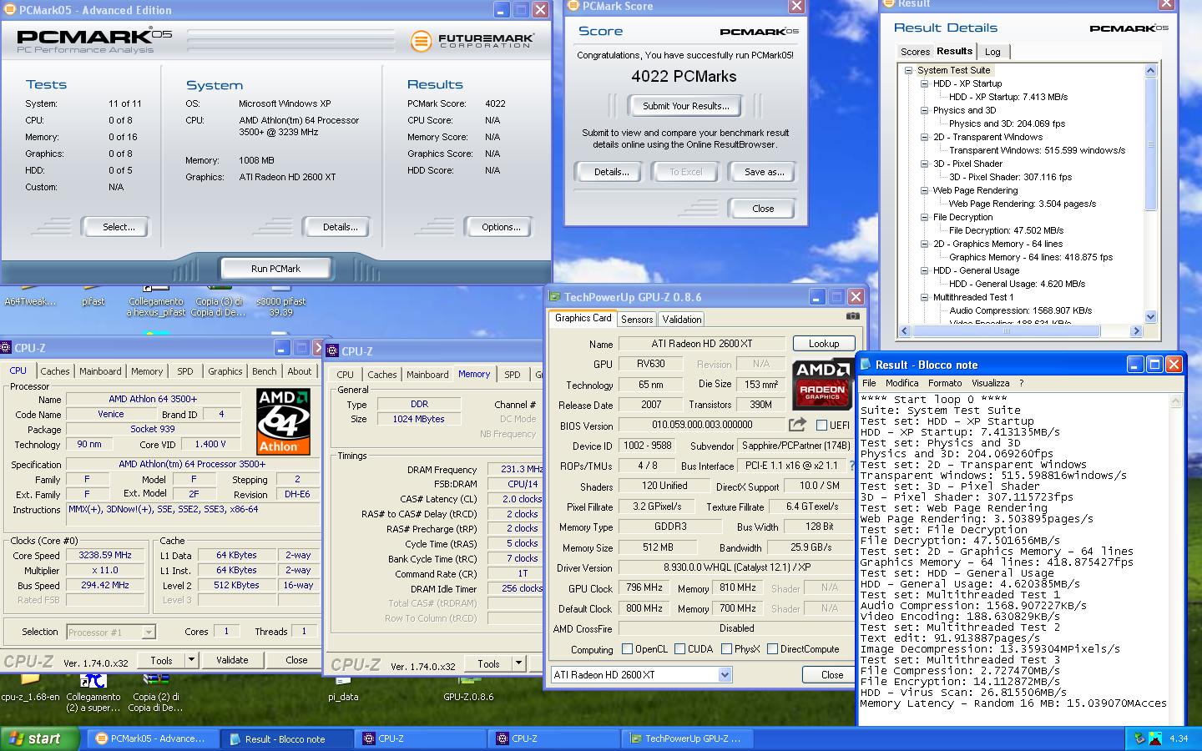Click Save as button in PCMark Score
Screen dimensions: 1202x751
[765, 172]
